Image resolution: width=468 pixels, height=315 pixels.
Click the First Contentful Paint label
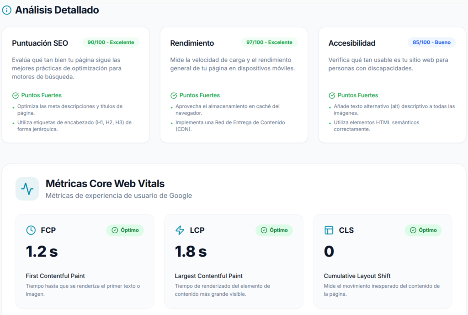pos(55,276)
